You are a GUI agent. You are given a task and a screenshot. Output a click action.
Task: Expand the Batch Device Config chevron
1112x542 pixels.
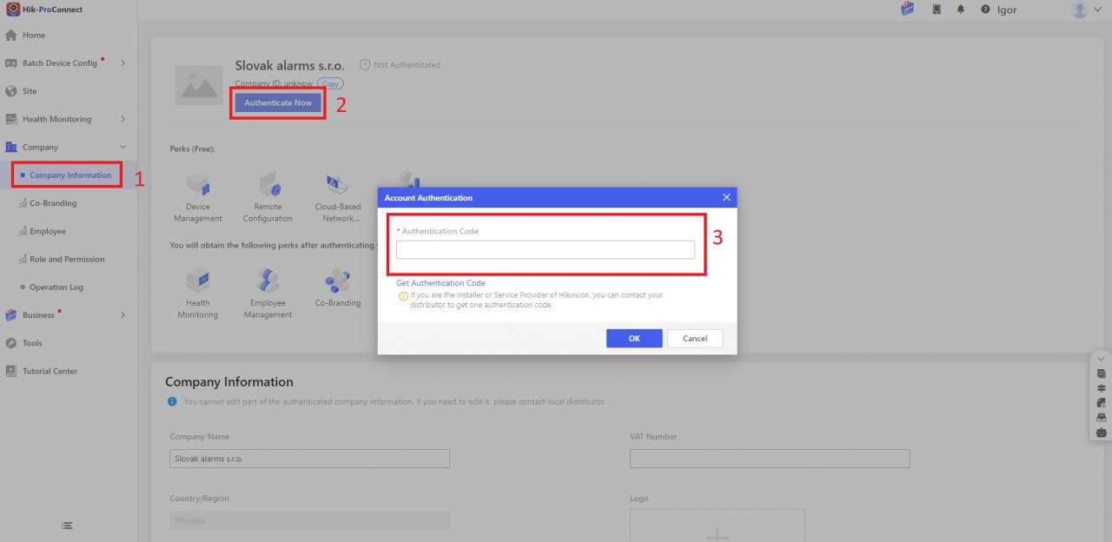[122, 63]
